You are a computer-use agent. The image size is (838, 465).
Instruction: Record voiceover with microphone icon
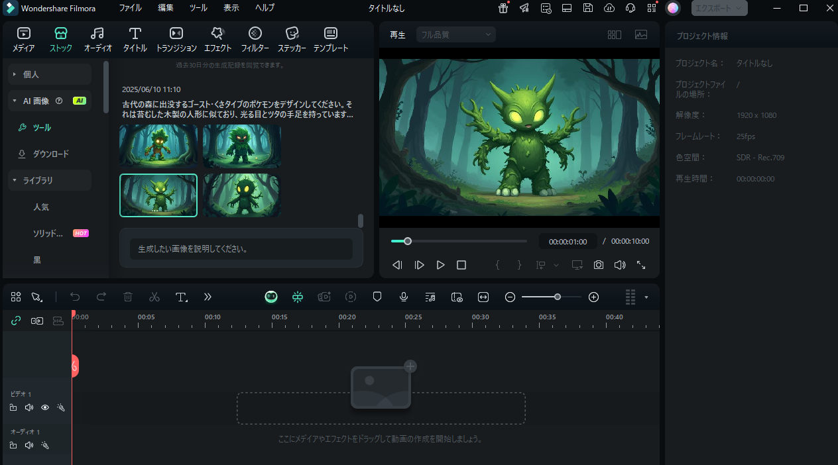click(x=403, y=297)
